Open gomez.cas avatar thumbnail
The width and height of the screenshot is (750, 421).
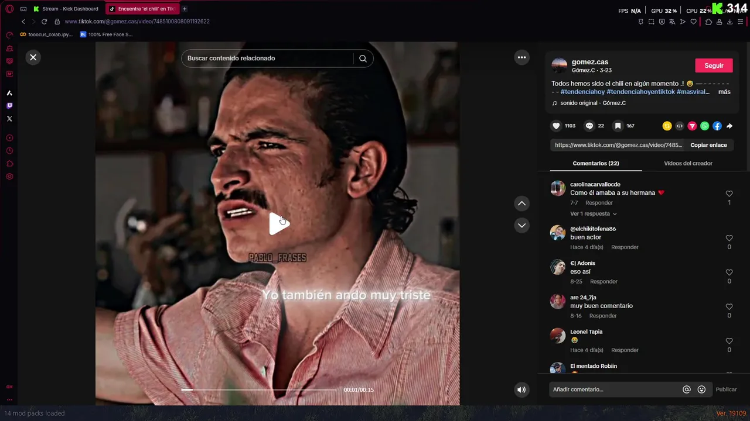tap(560, 65)
